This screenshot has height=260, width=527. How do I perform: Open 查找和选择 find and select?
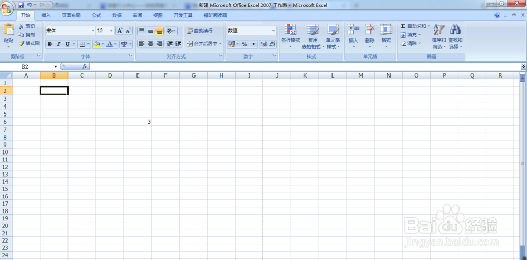pos(455,36)
